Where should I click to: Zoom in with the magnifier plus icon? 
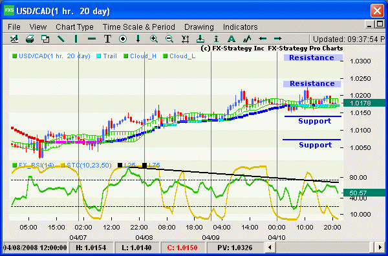point(154,39)
